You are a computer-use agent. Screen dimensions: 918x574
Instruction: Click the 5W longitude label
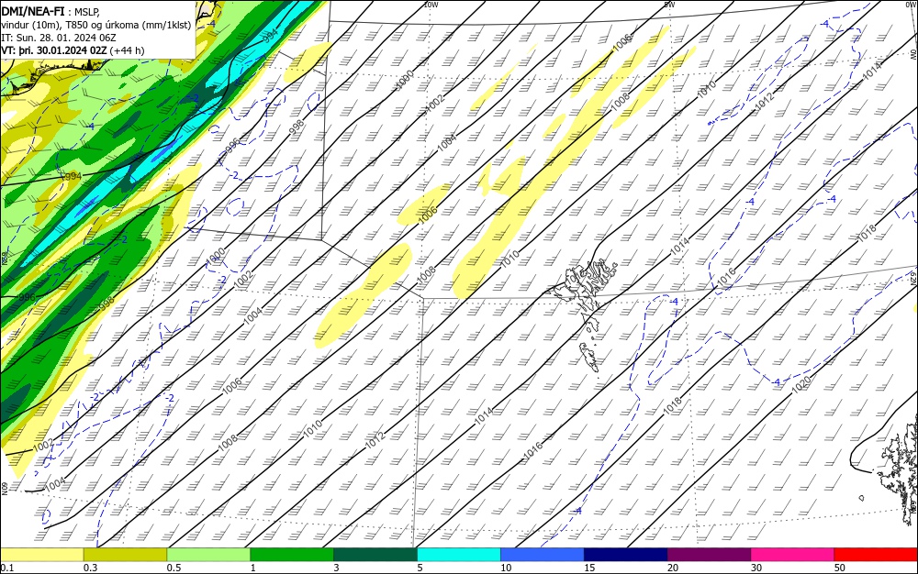[x=670, y=5]
